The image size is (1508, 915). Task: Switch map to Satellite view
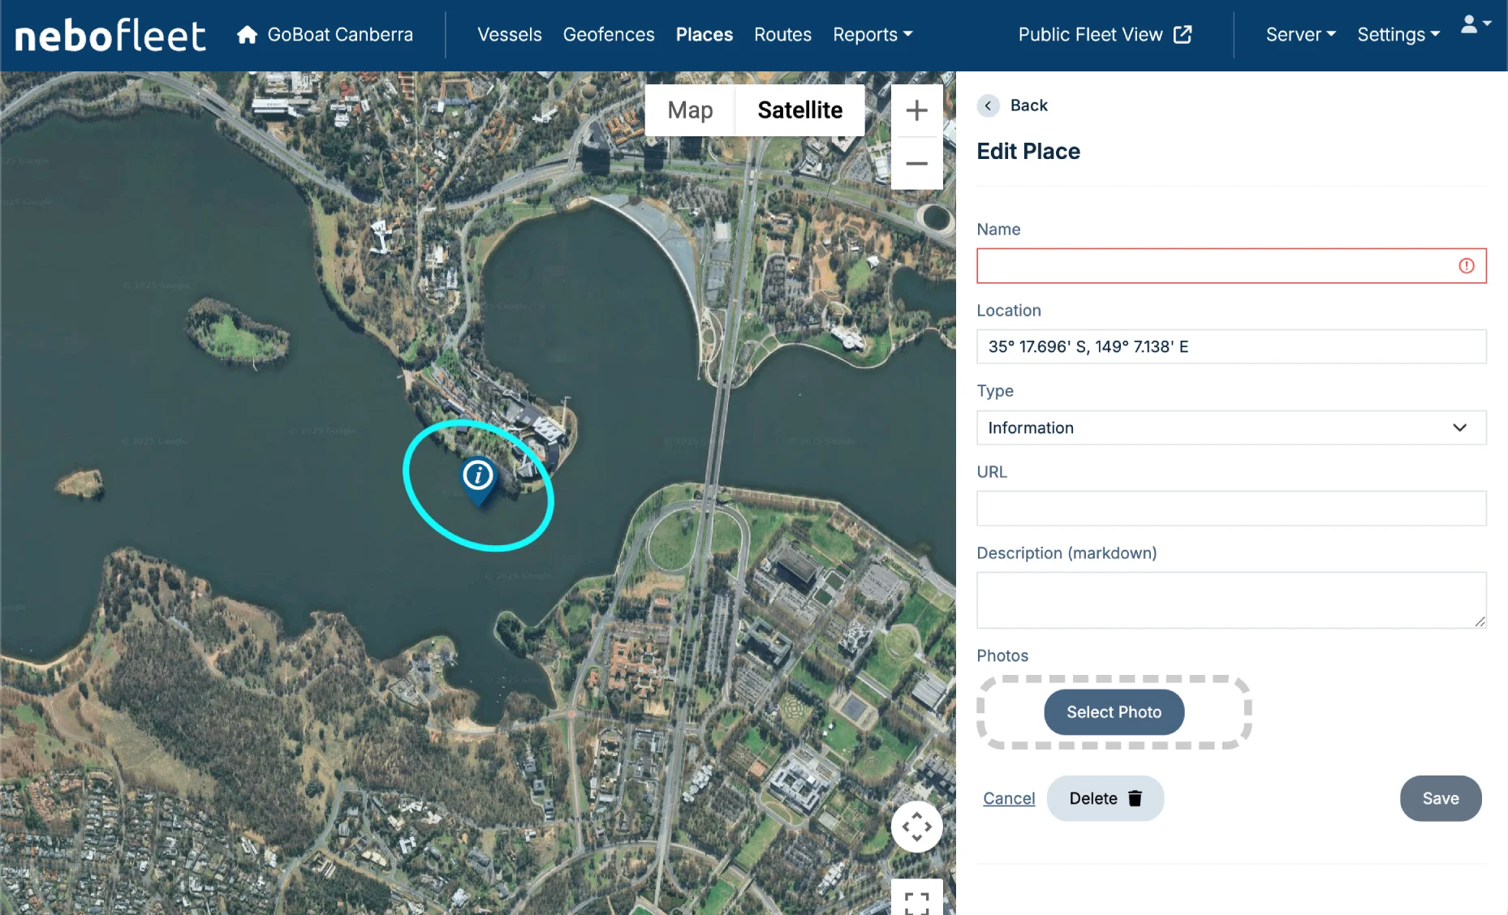[x=799, y=110]
